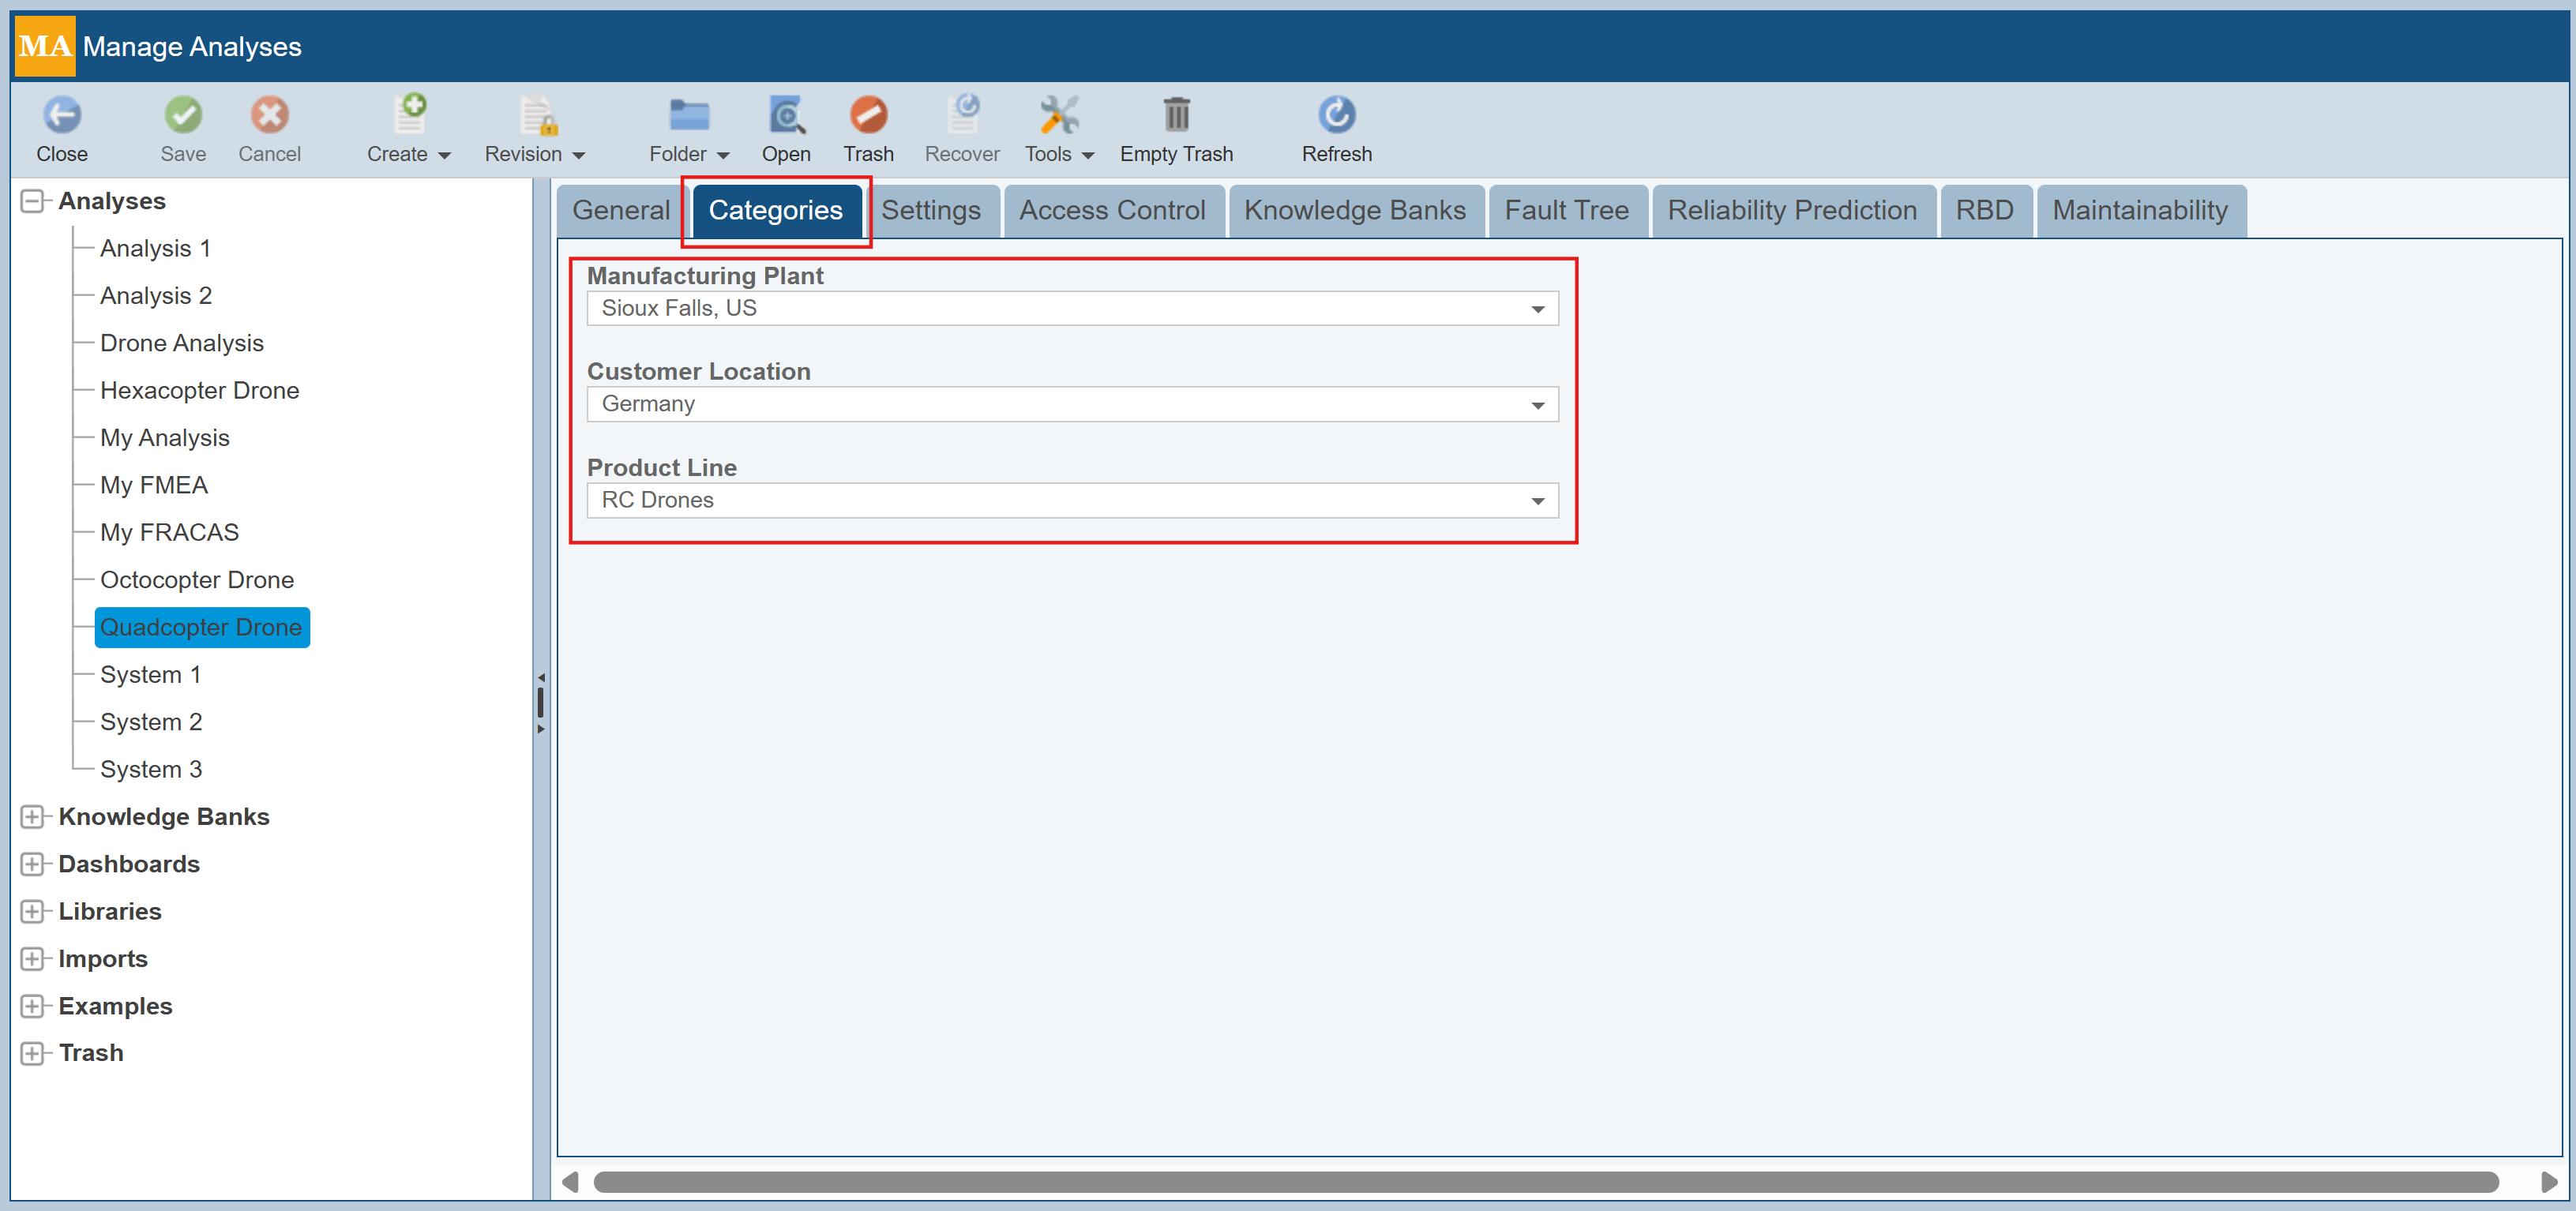Switch to the Fault Tree tab
Screen dimensions: 2576x1211
coord(1566,210)
